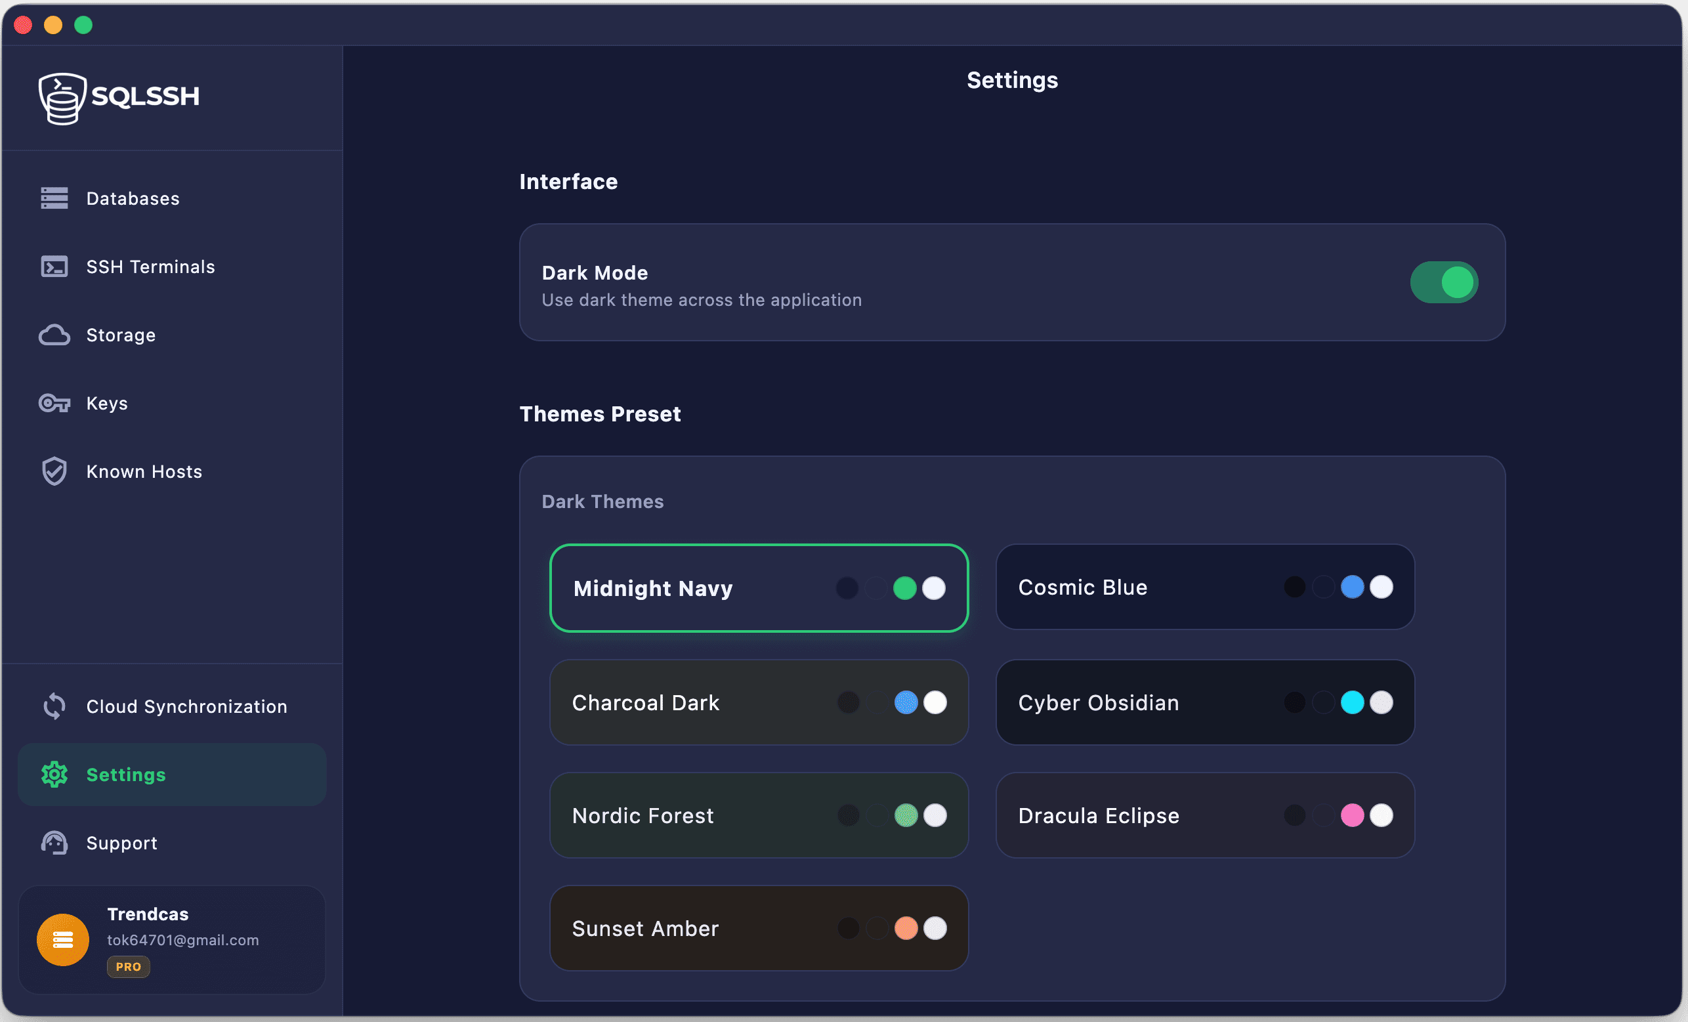Click the Known Hosts shield icon
The image size is (1688, 1022).
pyautogui.click(x=54, y=471)
